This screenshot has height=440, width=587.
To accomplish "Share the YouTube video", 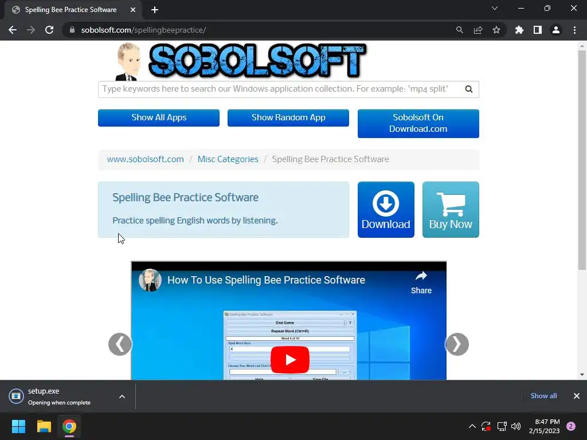I will (421, 283).
